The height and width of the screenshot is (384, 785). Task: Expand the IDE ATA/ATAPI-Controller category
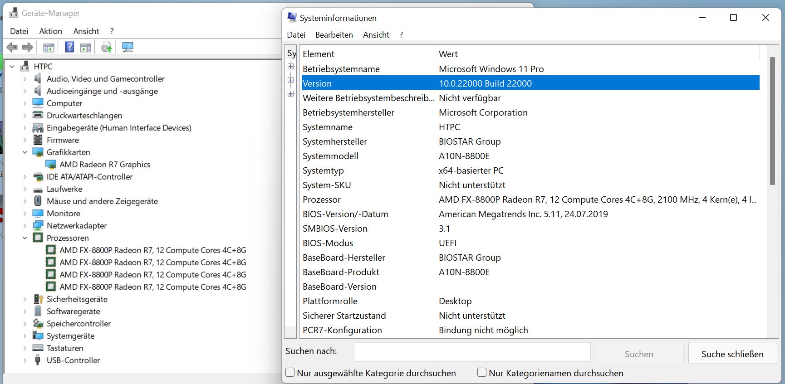25,177
